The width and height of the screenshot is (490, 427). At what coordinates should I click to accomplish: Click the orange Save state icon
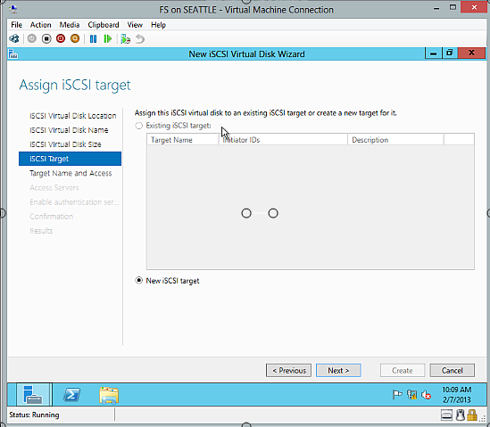coord(75,38)
